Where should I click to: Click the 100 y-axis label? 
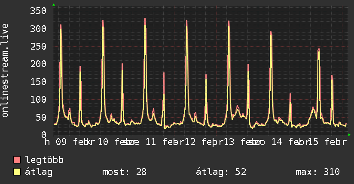pyautogui.click(x=38, y=99)
